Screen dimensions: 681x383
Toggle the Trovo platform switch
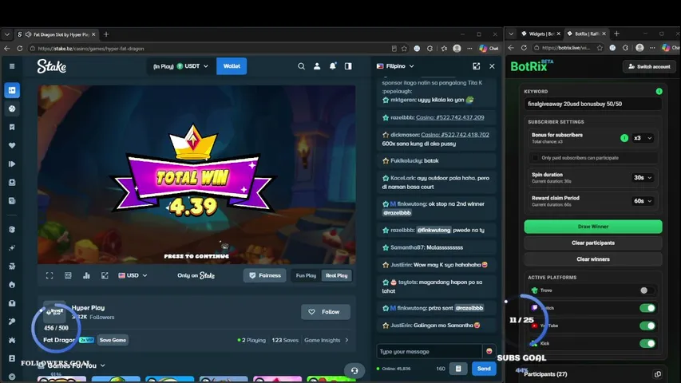click(647, 290)
